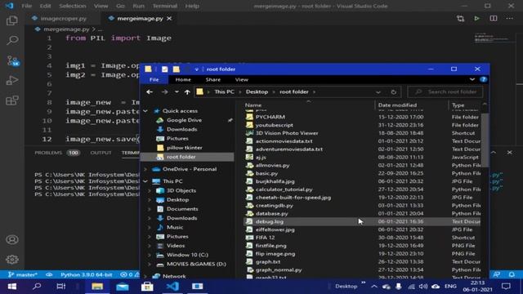Open the File Explorer help icon
Screen dimensions: 523x294
tap(483, 79)
